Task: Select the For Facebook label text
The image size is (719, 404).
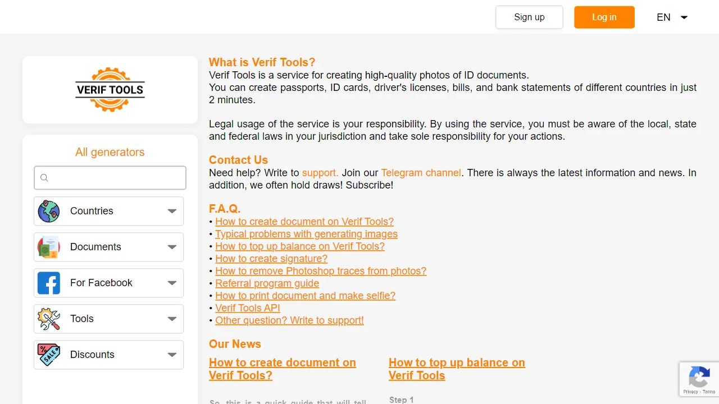Action: [101, 283]
